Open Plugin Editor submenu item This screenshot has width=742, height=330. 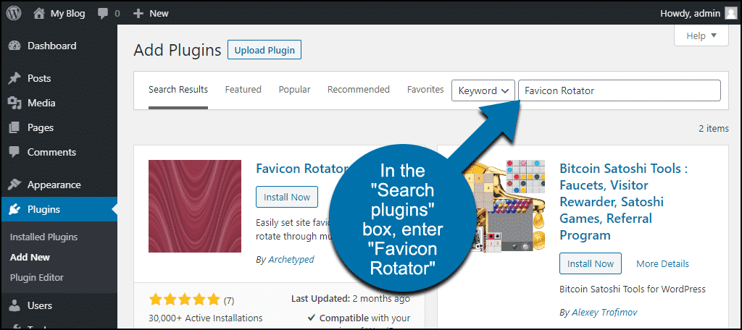coord(36,277)
